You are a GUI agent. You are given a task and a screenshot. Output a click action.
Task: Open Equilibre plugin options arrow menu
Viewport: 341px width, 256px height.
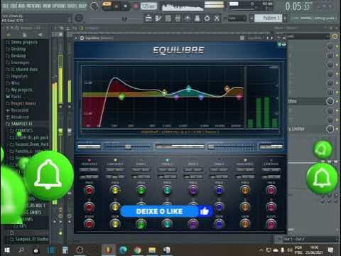[76, 38]
